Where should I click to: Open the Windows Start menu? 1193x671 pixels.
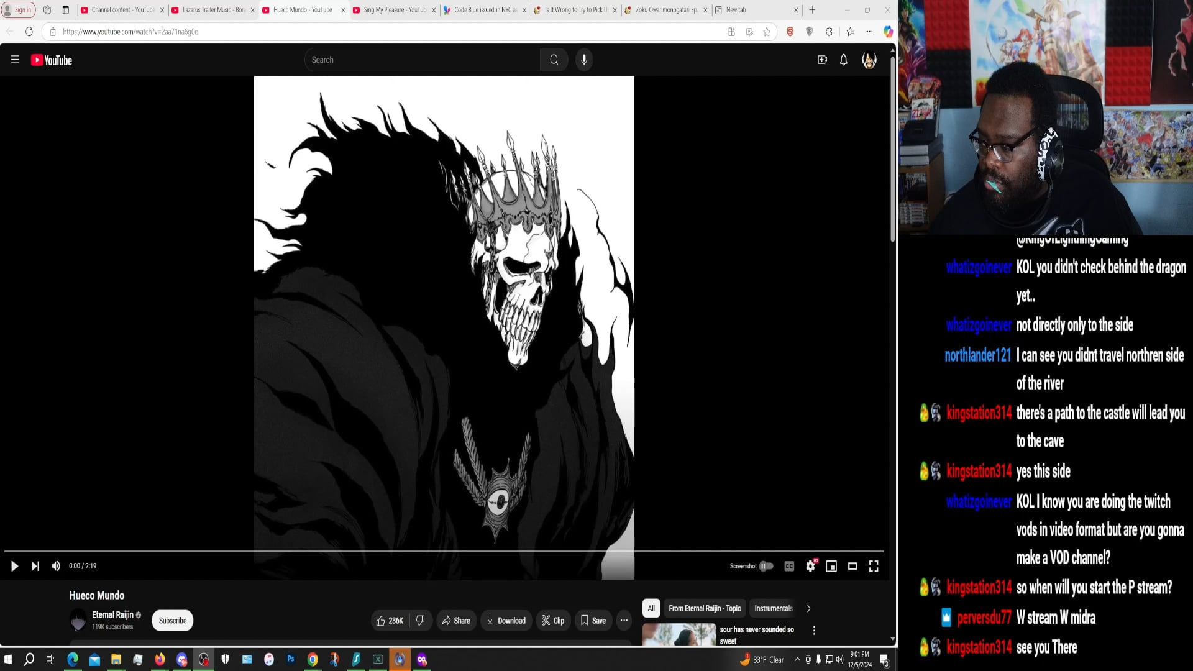[x=8, y=659]
